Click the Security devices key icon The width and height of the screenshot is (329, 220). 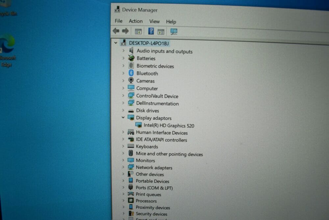tap(131, 213)
